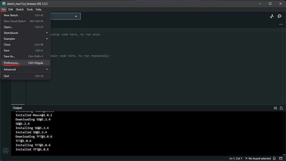Expand the Sketchbook submenu

coord(26,33)
